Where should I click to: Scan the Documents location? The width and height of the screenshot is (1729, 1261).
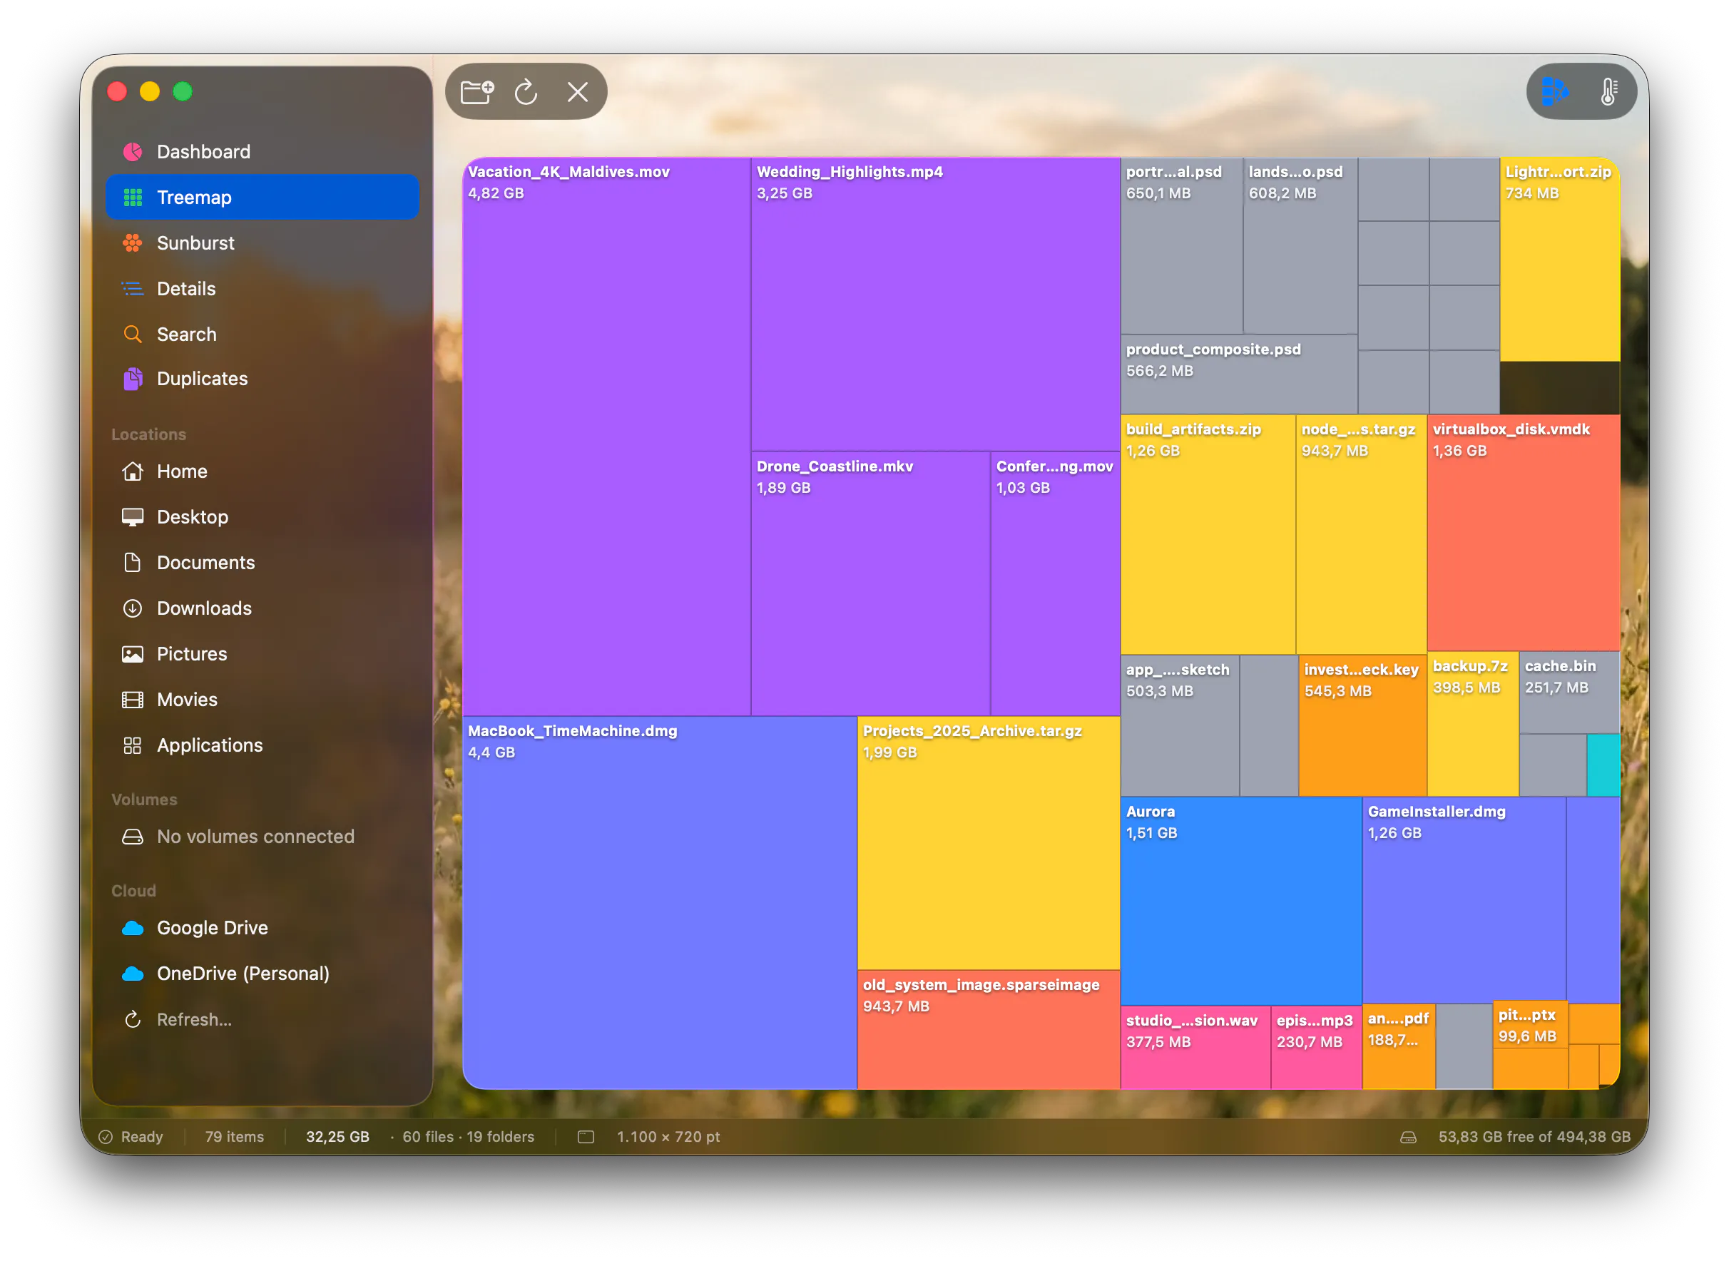tap(262, 563)
